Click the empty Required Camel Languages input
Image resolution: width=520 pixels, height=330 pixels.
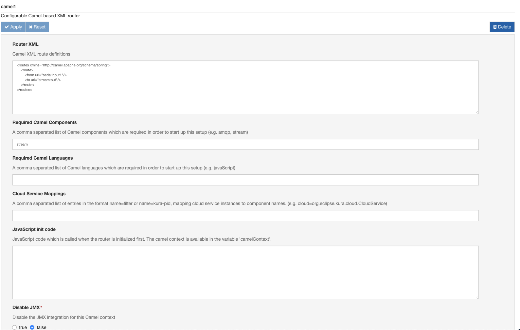229,180
